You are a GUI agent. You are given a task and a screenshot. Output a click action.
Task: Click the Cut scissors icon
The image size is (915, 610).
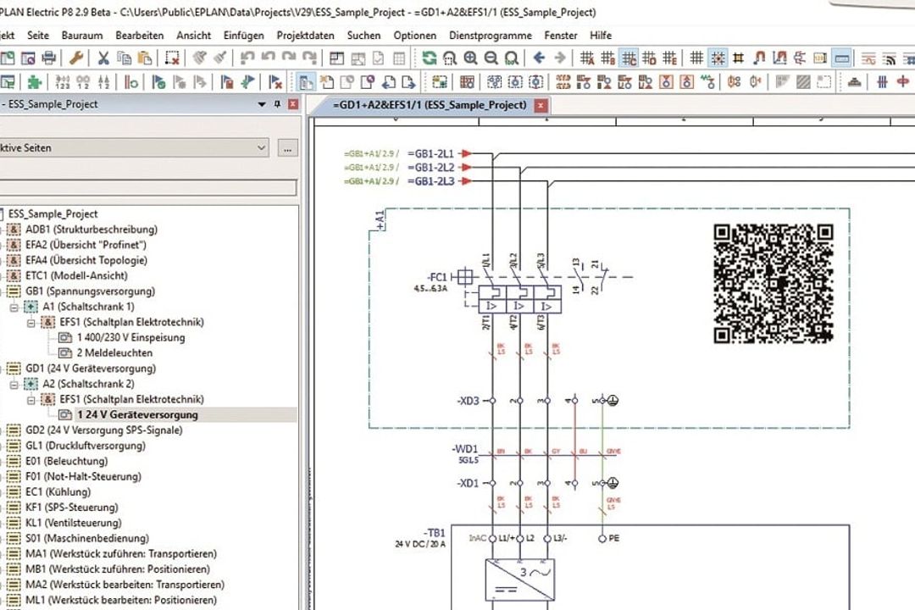pyautogui.click(x=103, y=58)
